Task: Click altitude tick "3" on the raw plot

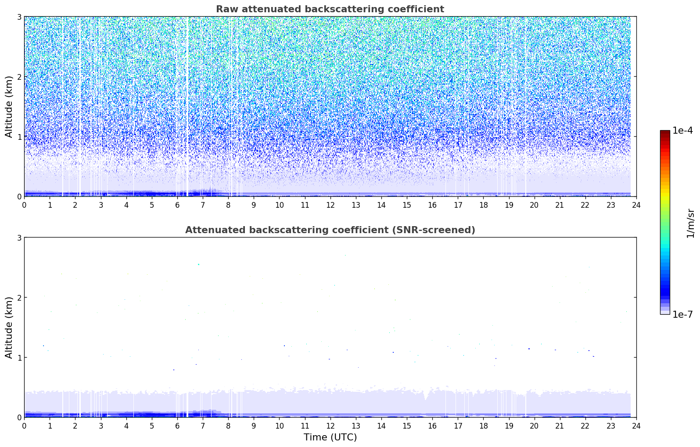Action: pos(19,17)
